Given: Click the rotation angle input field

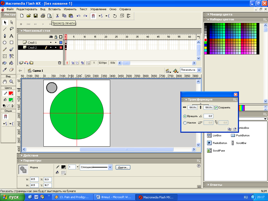Looking at the screenshot, I should tap(208, 116).
